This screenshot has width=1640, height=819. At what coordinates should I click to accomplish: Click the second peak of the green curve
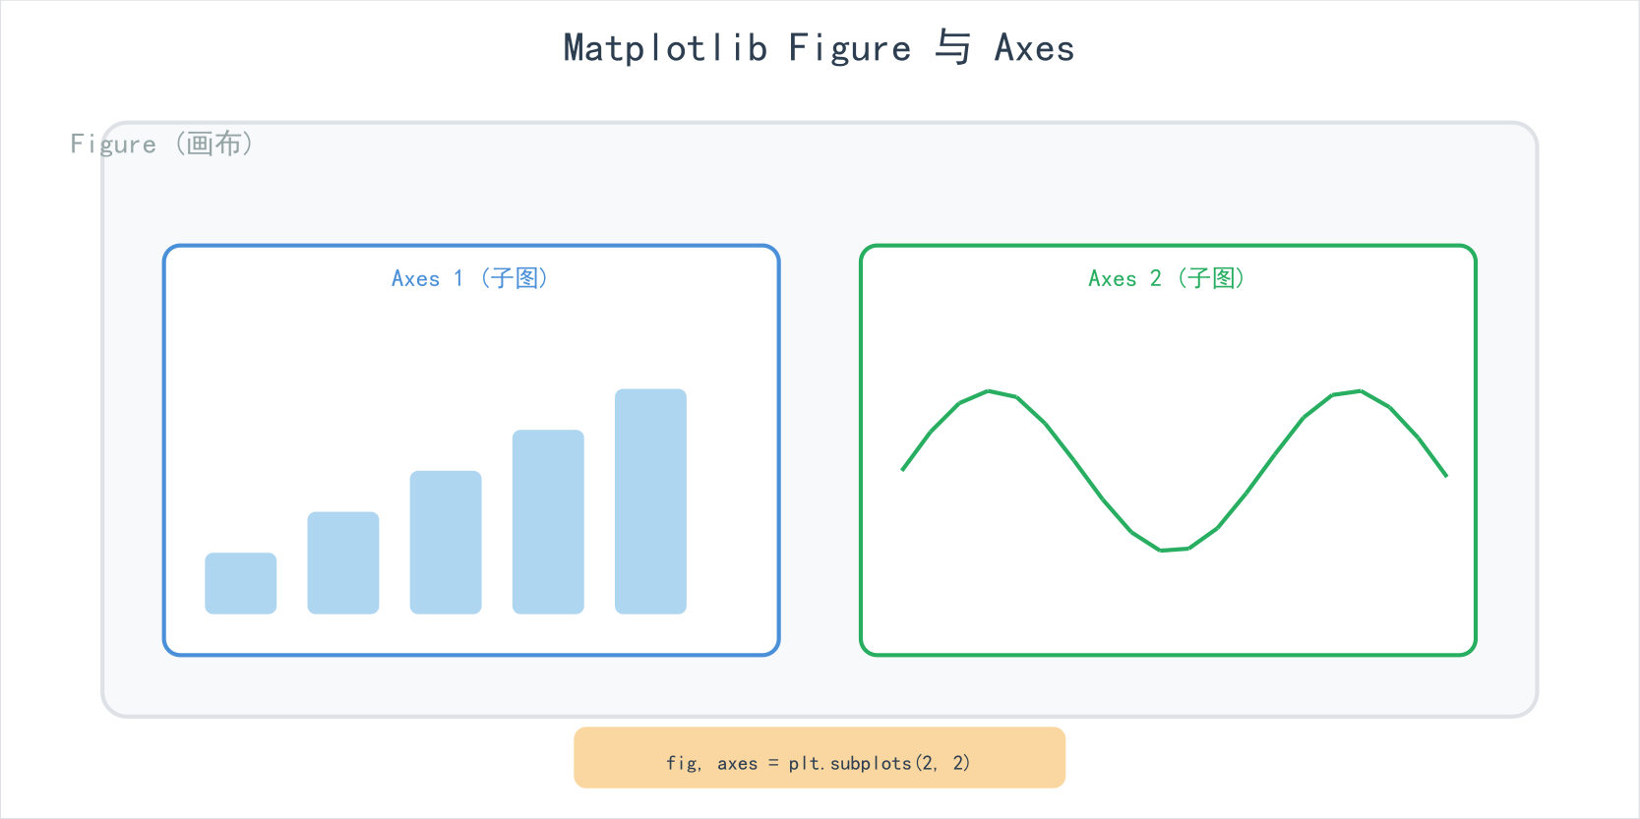coord(1361,391)
